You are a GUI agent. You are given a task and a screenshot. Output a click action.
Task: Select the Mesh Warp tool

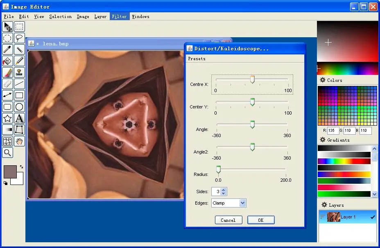(x=7, y=141)
